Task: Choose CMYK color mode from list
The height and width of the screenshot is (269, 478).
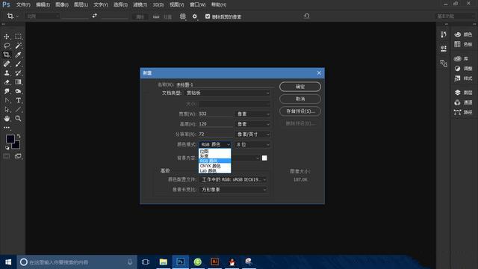Action: 215,166
